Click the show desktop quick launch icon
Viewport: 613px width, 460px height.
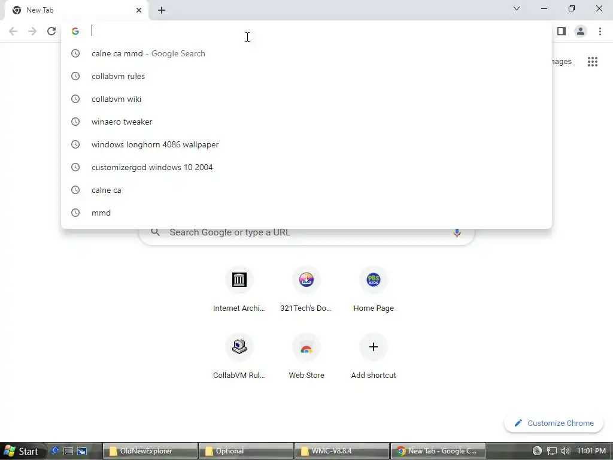click(68, 452)
